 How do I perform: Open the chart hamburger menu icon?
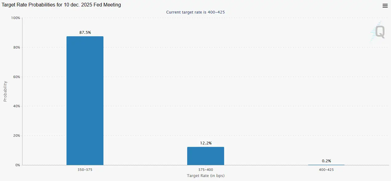pos(385,6)
